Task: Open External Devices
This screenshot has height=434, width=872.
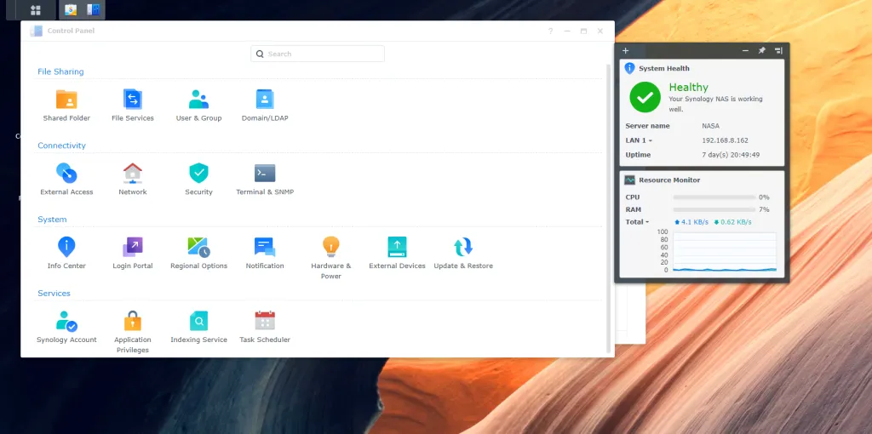Action: coord(397,254)
